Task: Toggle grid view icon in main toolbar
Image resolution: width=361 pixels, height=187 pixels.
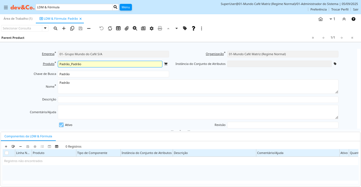Action: point(118,28)
